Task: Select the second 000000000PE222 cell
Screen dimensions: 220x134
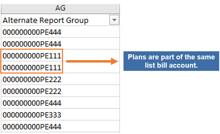Action: click(x=32, y=91)
